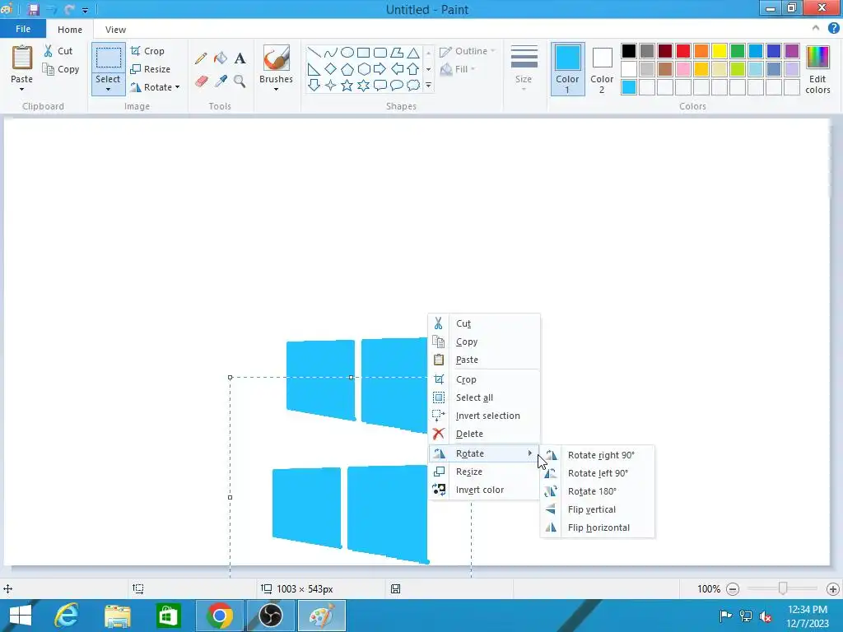
Task: Choose the Oval shape
Action: pyautogui.click(x=347, y=53)
